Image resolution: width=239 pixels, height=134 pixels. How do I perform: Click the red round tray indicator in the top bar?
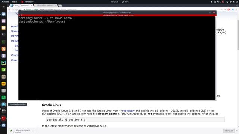[x=223, y=2]
